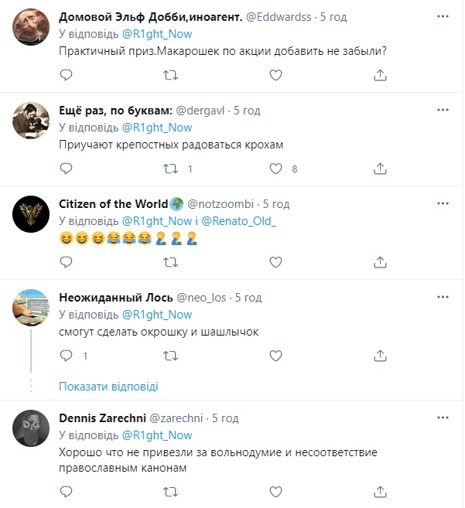Like the dergavl tweet with 8 likes
Screen dimensions: 465x508
click(x=276, y=168)
